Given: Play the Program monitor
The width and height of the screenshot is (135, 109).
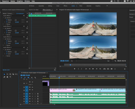Looking at the screenshot, I should 93,69.
